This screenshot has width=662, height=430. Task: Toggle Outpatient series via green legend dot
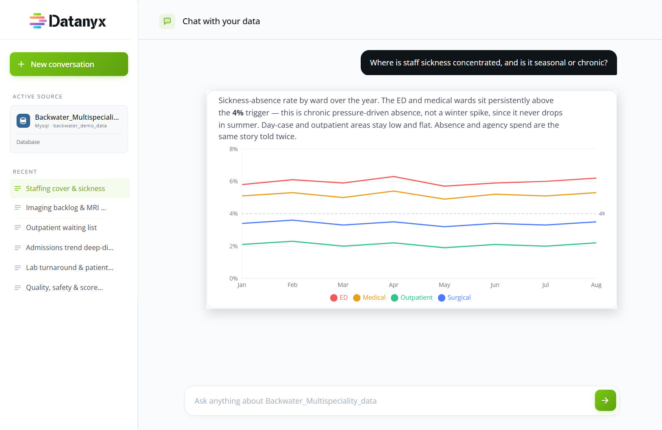click(x=395, y=298)
